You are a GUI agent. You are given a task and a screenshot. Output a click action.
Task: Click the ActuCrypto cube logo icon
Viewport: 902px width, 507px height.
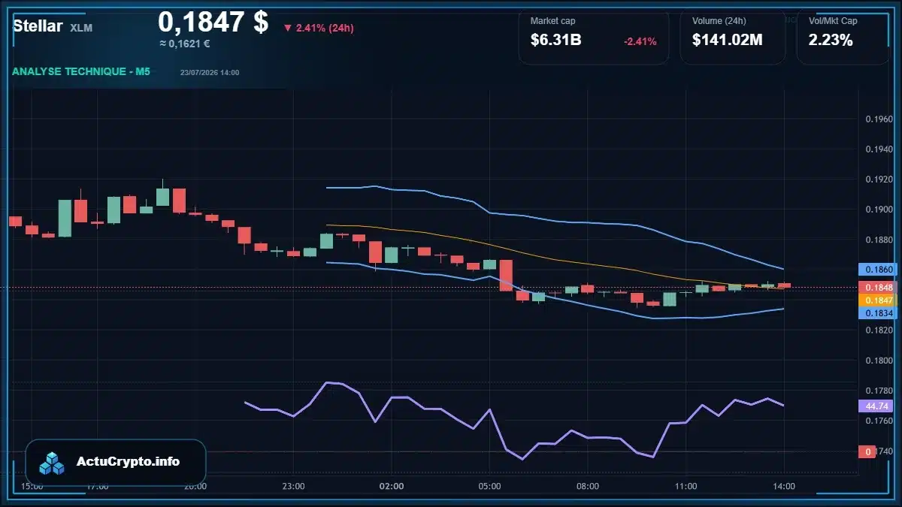pyautogui.click(x=53, y=463)
